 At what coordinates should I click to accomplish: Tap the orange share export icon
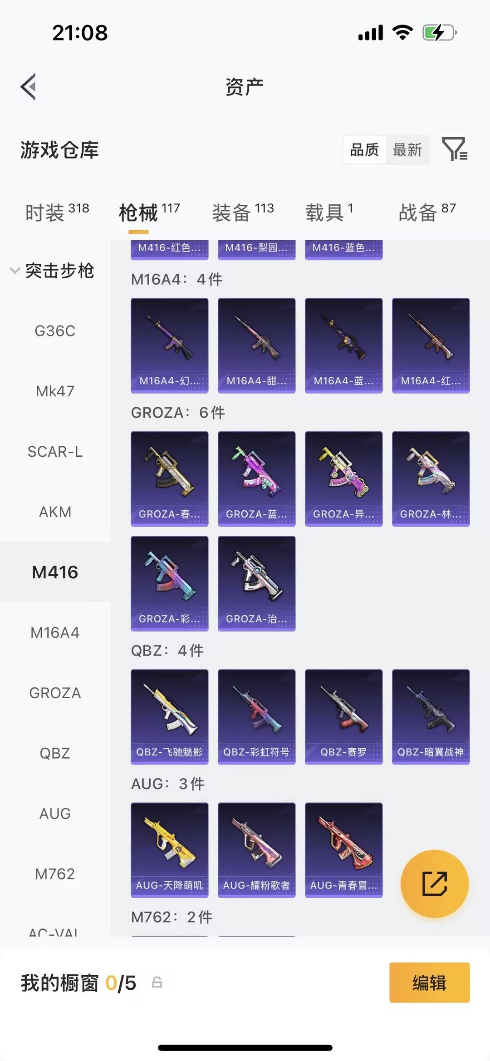[434, 883]
